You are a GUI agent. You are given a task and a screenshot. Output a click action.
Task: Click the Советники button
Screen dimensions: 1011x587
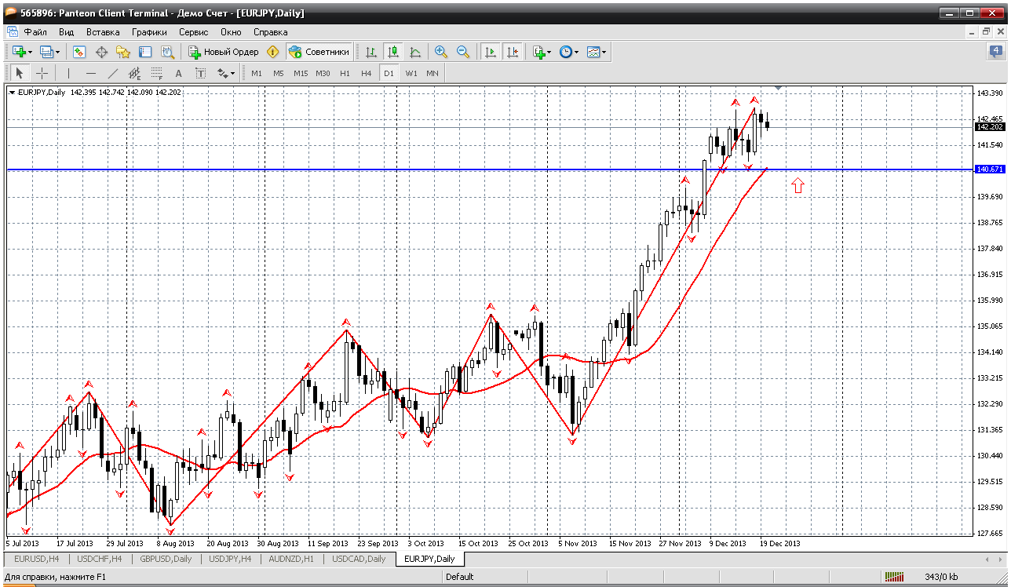[319, 52]
